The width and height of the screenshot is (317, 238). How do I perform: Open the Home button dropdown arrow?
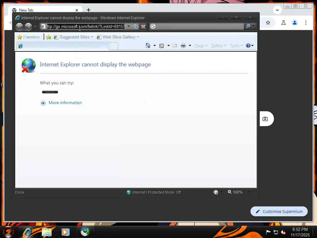pos(155,46)
